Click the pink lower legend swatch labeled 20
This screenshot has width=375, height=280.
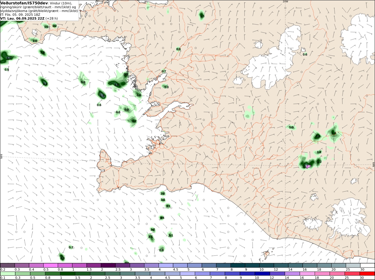(337, 274)
